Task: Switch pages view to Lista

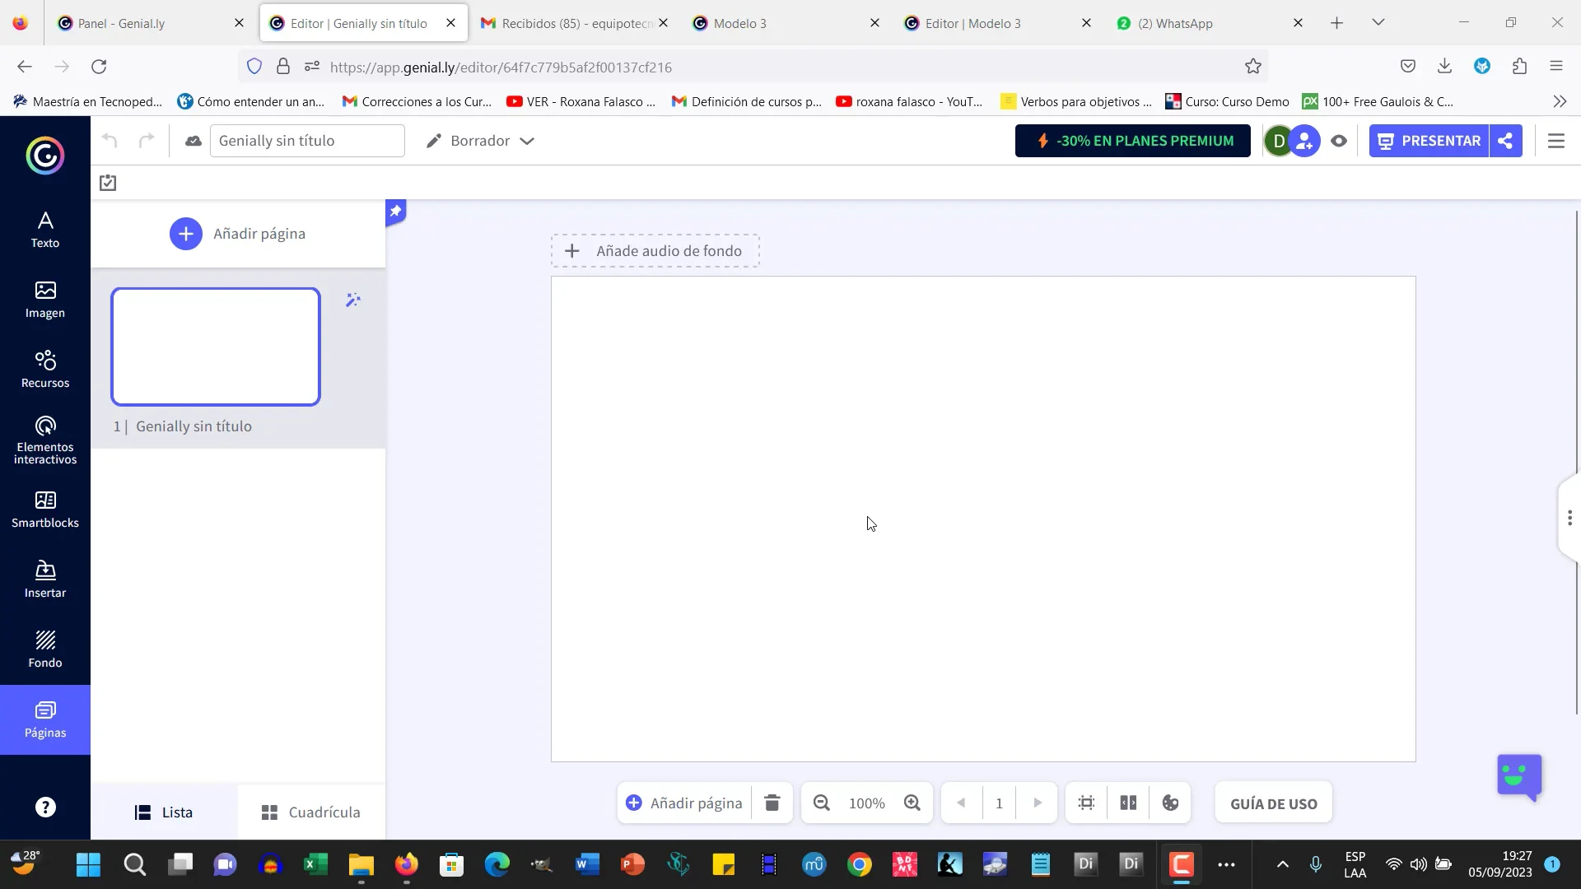Action: pyautogui.click(x=164, y=812)
